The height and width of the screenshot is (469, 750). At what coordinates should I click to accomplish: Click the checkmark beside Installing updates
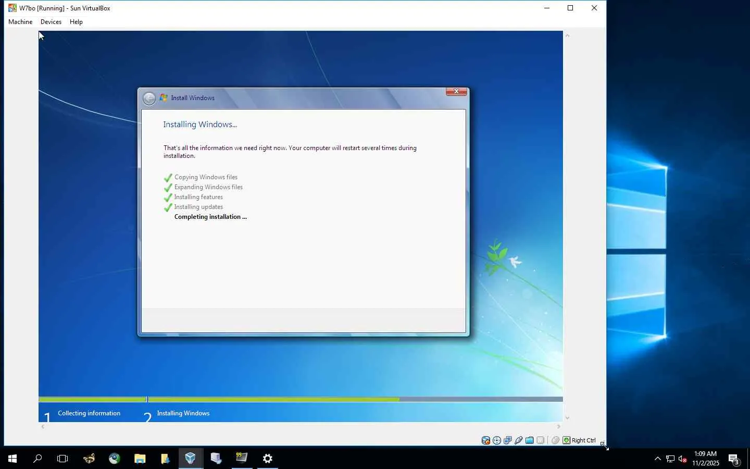168,207
